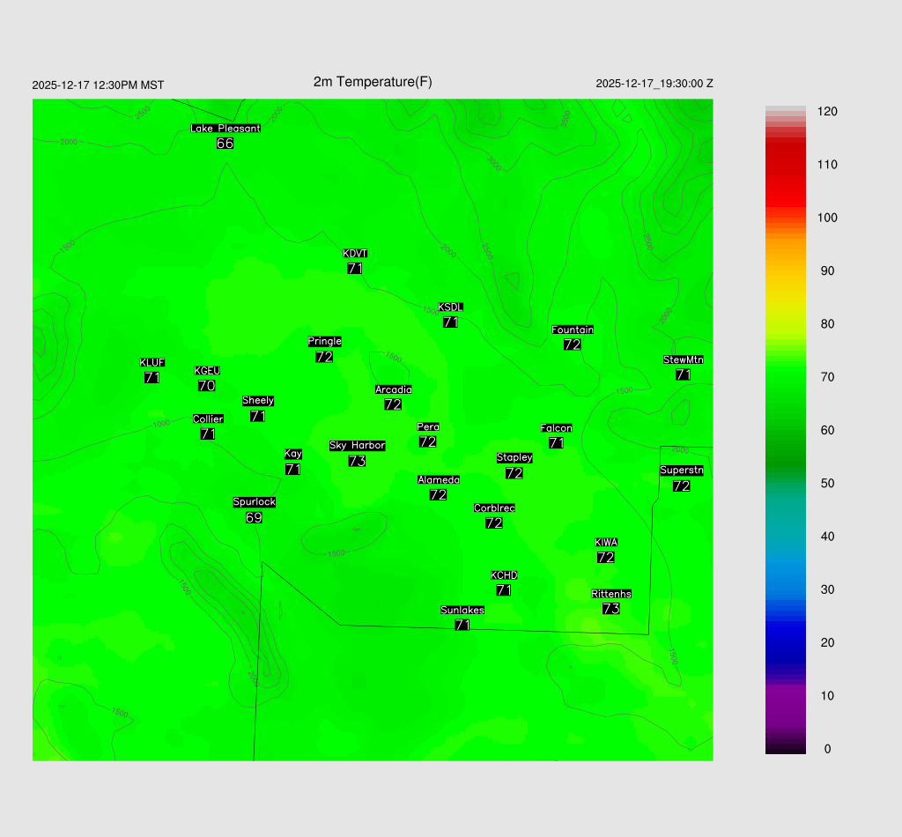Click the 69 temperature reading under Spurlock

(x=254, y=518)
